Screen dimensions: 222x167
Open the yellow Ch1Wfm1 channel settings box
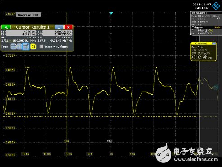pyautogui.click(x=203, y=52)
